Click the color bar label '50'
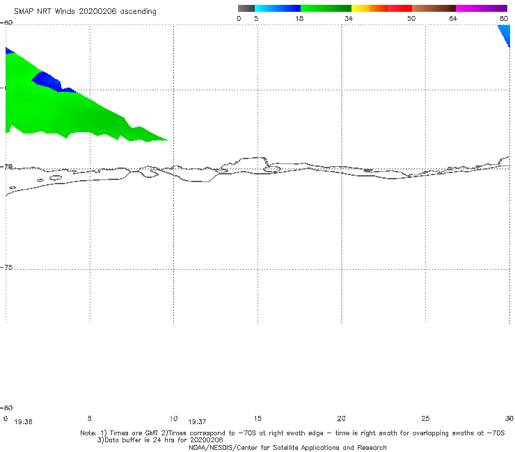The image size is (515, 452). click(411, 18)
